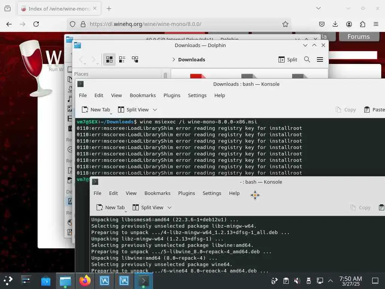Open the clipboard tray icon

pyautogui.click(x=286, y=281)
